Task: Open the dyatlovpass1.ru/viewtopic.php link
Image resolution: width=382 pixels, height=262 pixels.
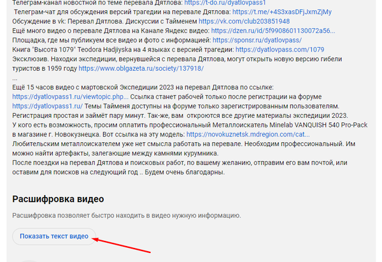Action: point(70,97)
